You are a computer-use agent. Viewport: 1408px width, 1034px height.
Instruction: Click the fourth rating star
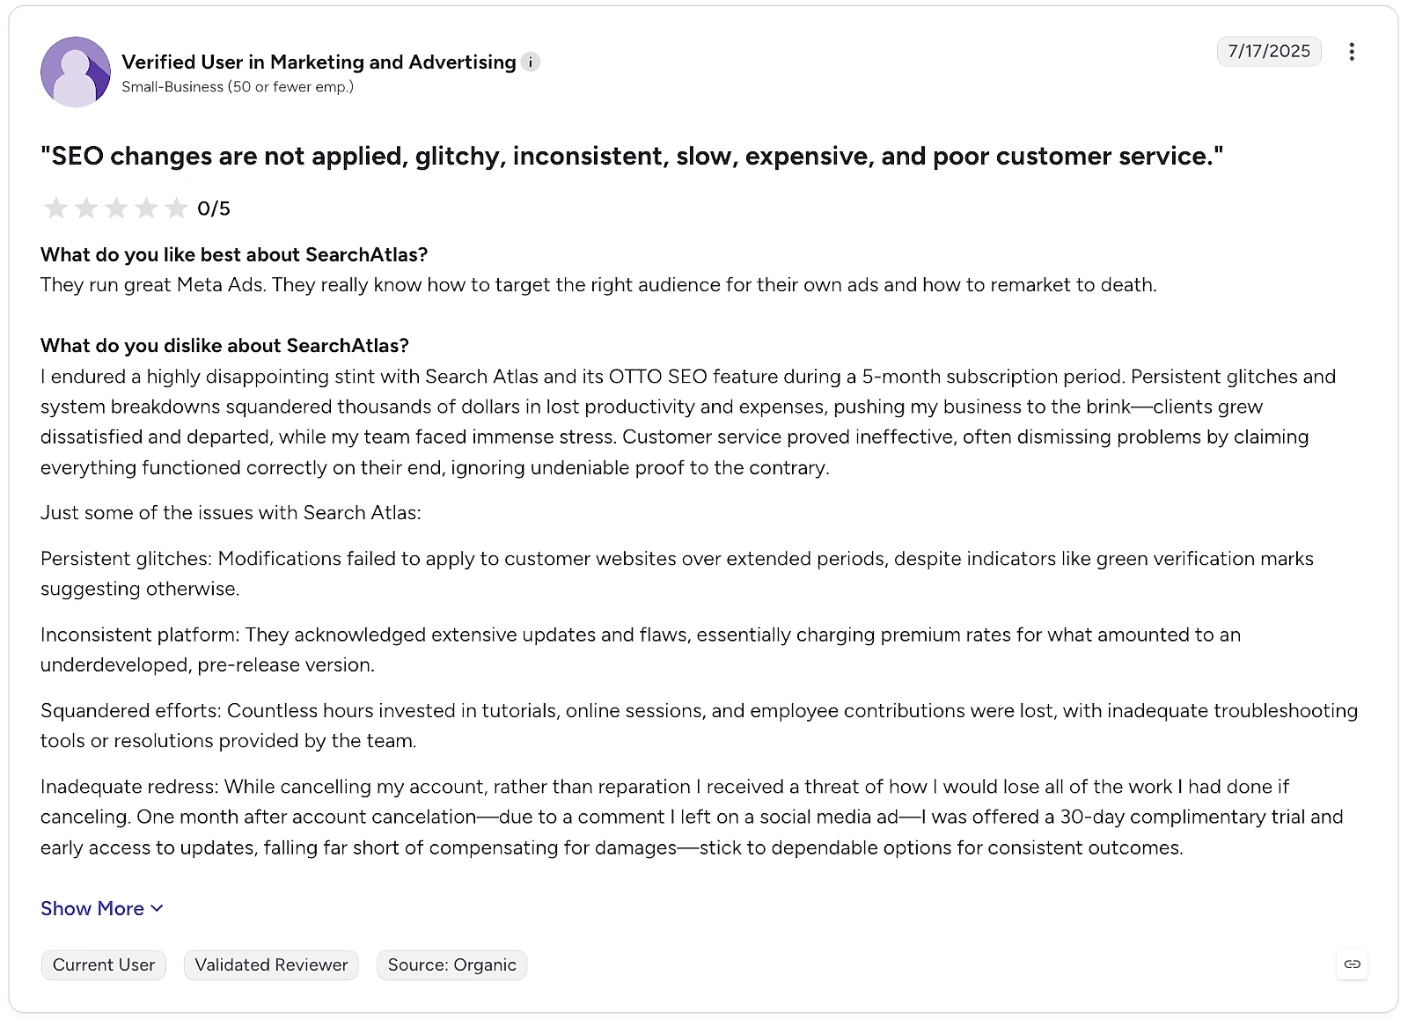coord(146,208)
